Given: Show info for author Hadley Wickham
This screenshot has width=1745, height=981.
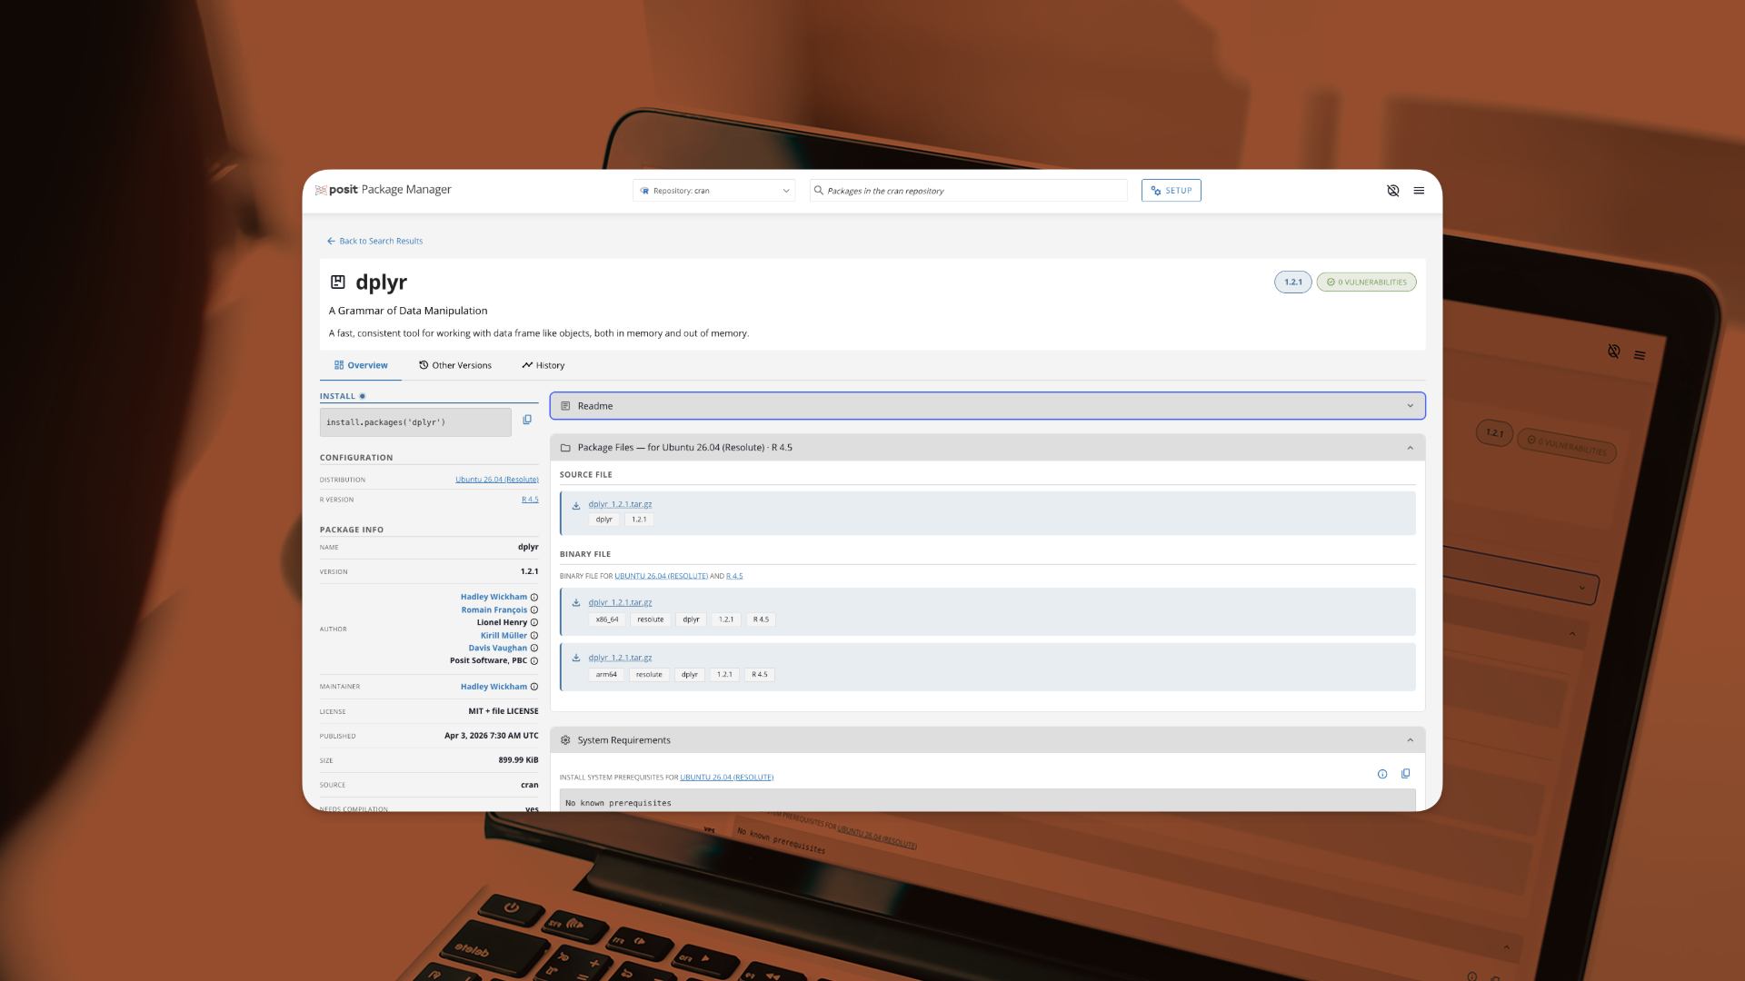Looking at the screenshot, I should pyautogui.click(x=534, y=598).
